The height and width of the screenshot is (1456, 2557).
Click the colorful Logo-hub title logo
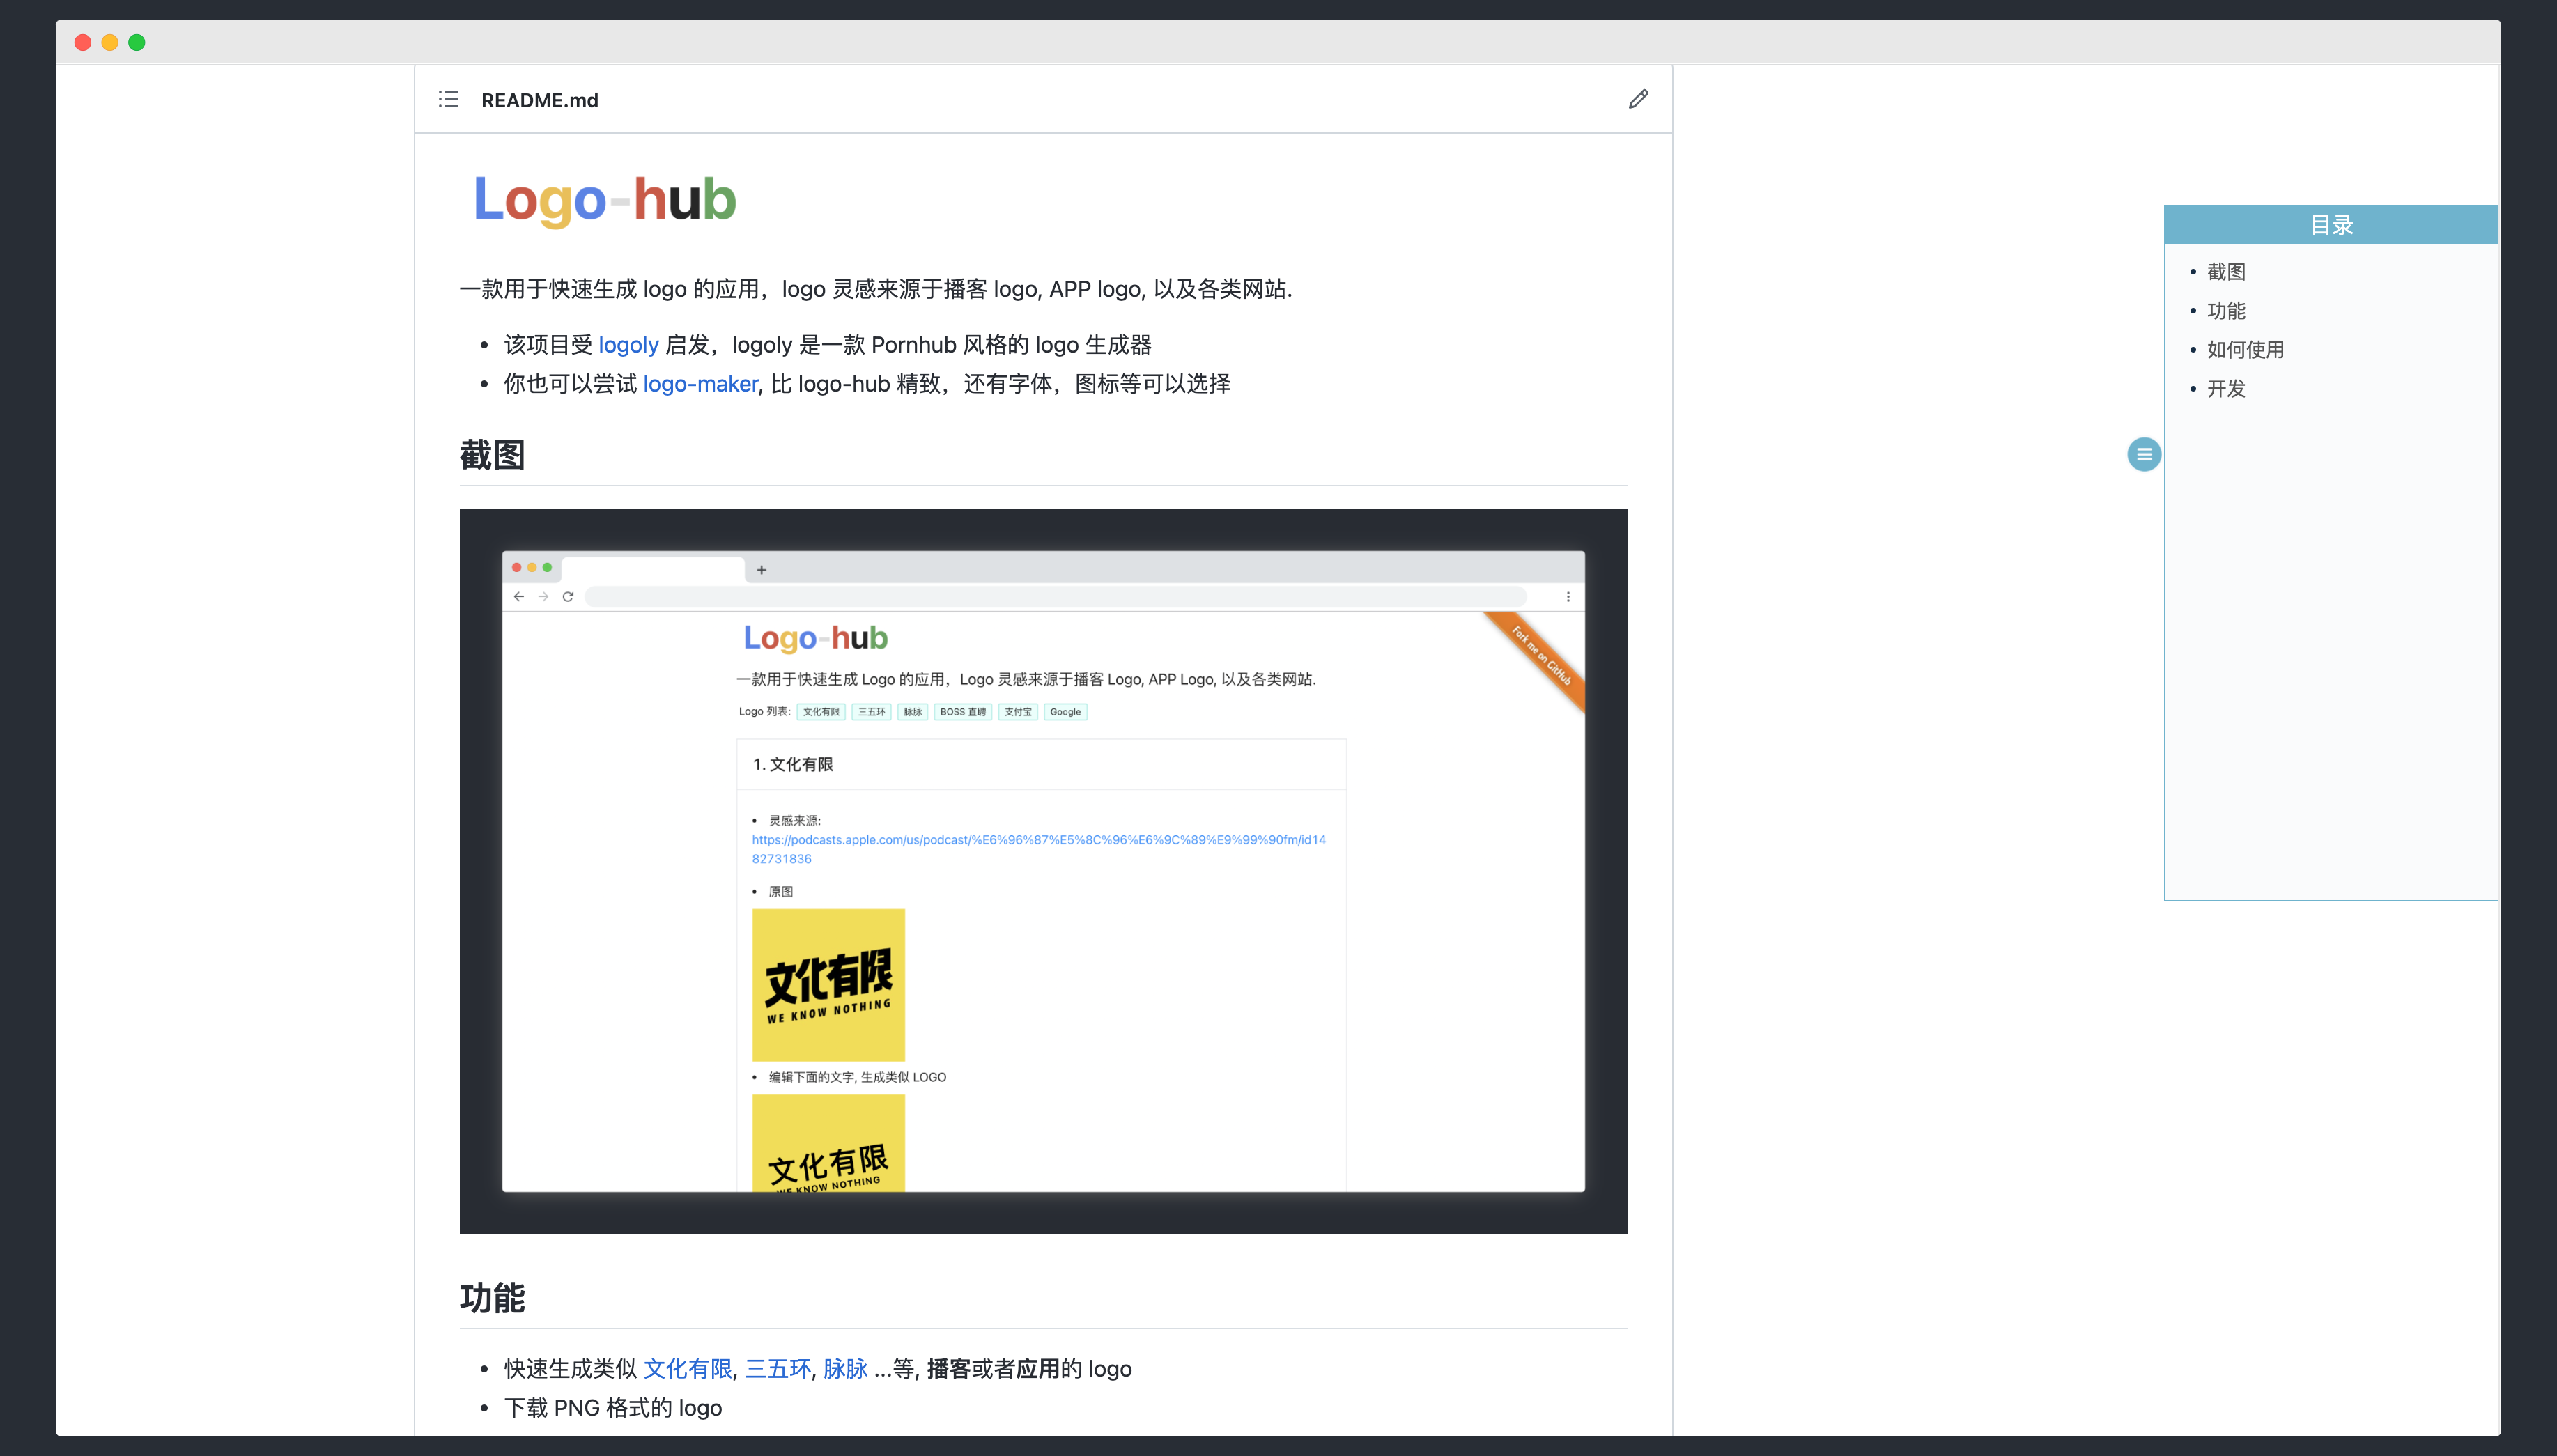pos(605,198)
